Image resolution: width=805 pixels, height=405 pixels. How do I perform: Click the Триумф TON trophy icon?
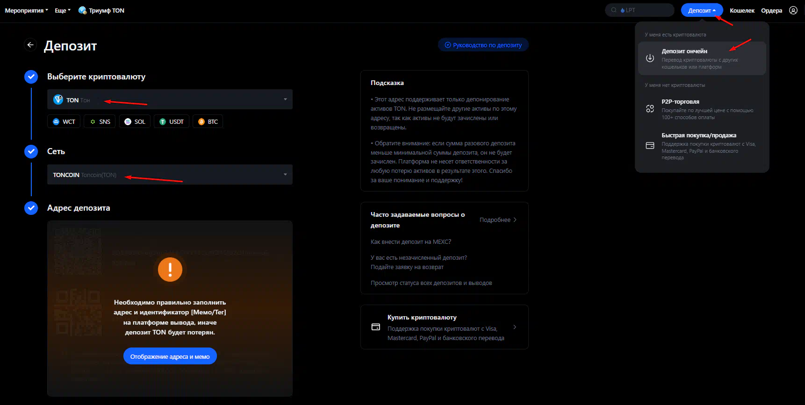coord(82,10)
